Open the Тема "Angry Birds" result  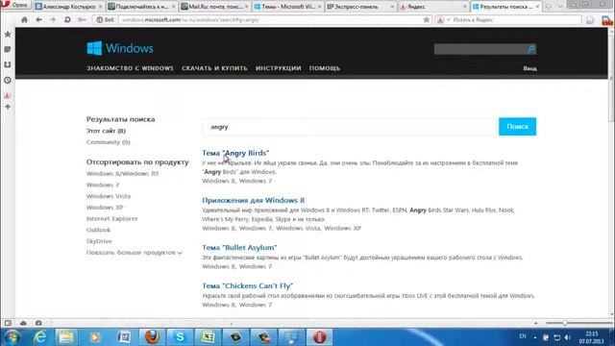tap(235, 153)
